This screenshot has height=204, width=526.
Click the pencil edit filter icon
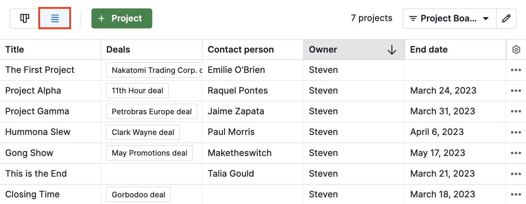(506, 19)
